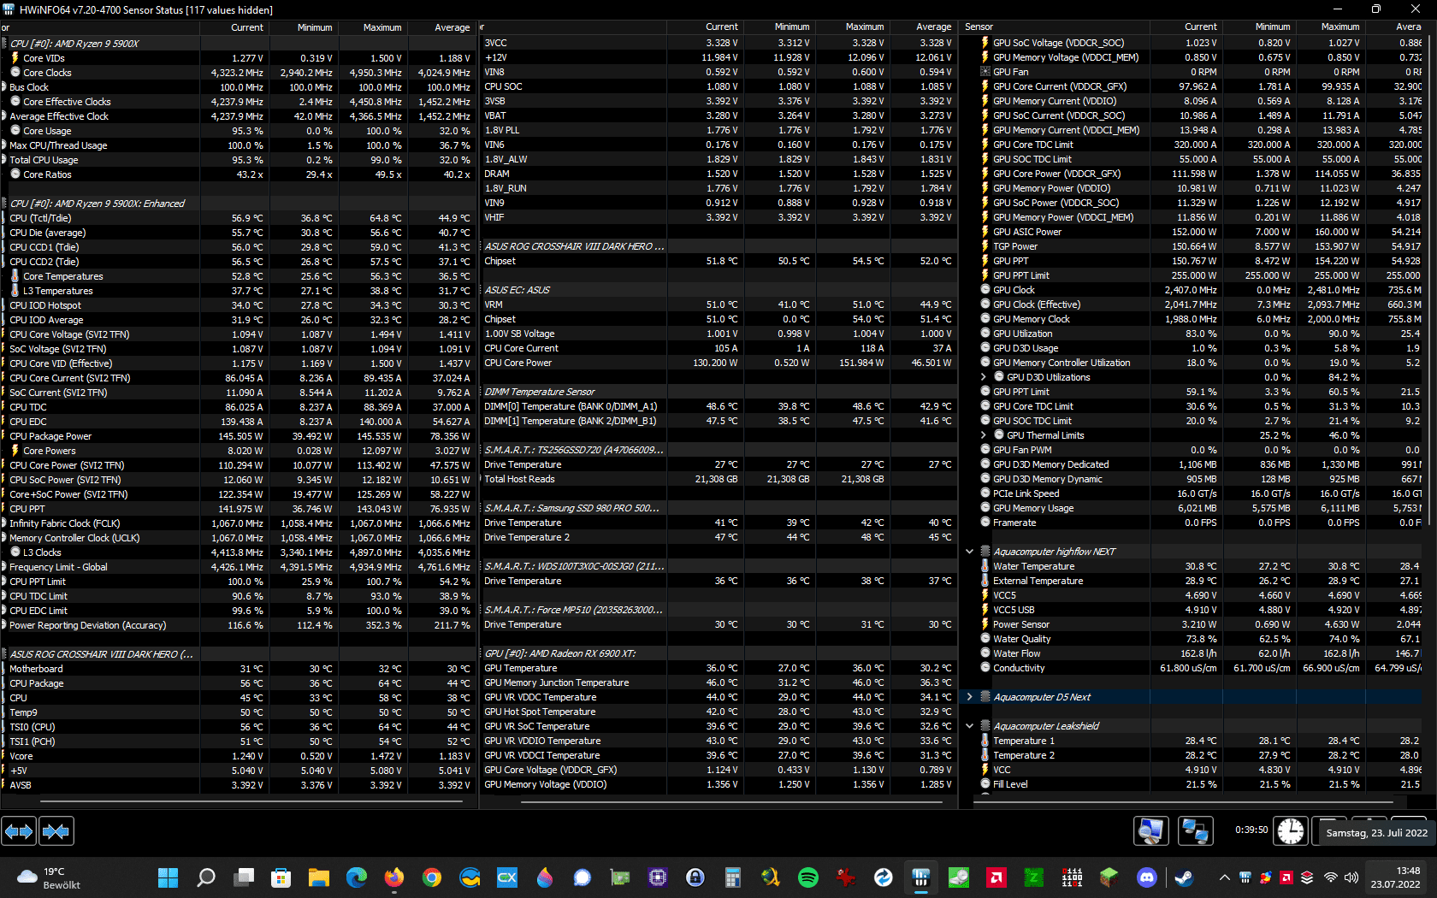
Task: Launch Google Chrome from the taskbar
Action: pyautogui.click(x=432, y=877)
